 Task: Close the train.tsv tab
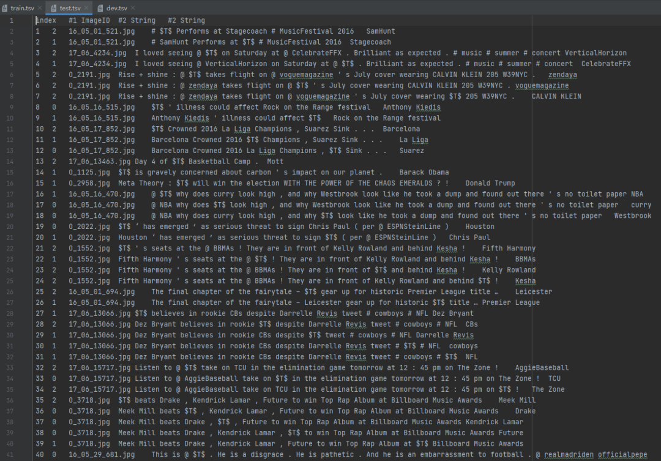tap(40, 8)
